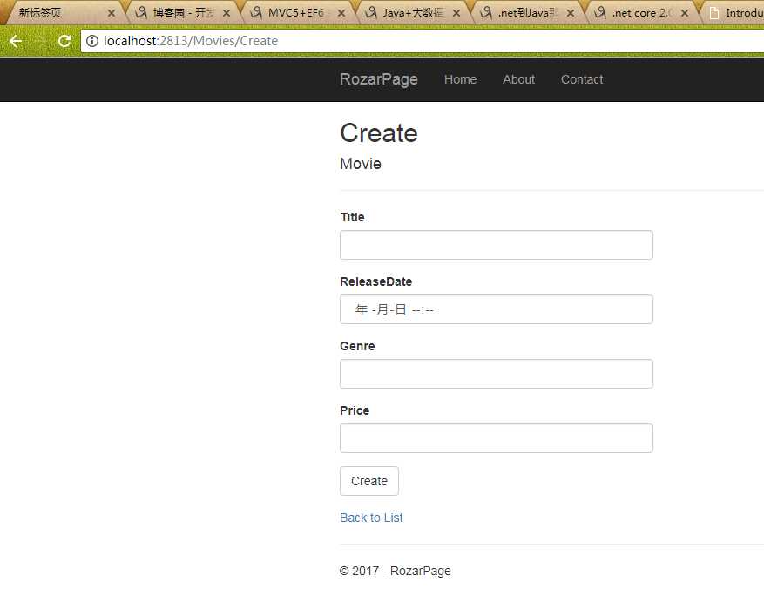Image resolution: width=764 pixels, height=616 pixels.
Task: Click the site info icon in address bar
Action: (92, 41)
